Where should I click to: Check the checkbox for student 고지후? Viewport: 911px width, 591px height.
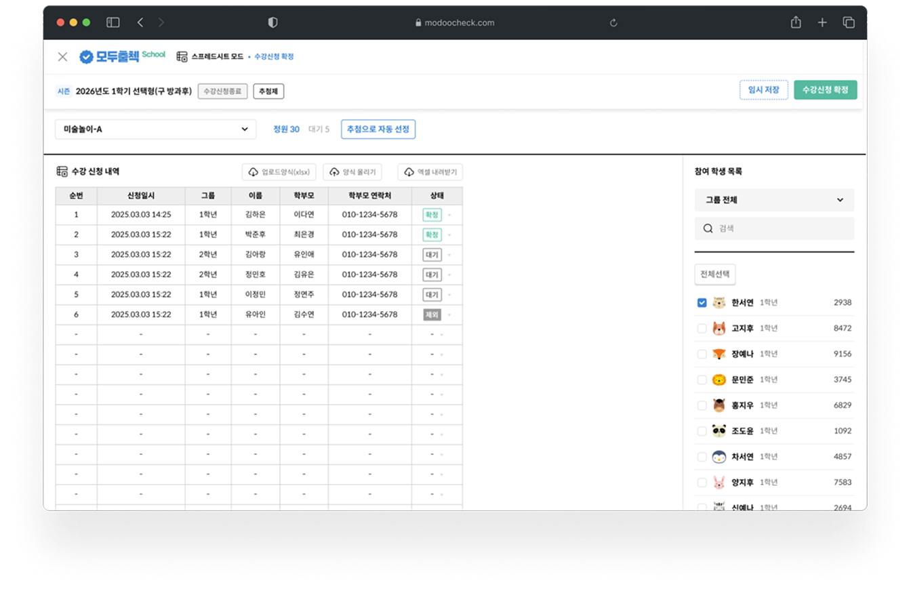702,329
